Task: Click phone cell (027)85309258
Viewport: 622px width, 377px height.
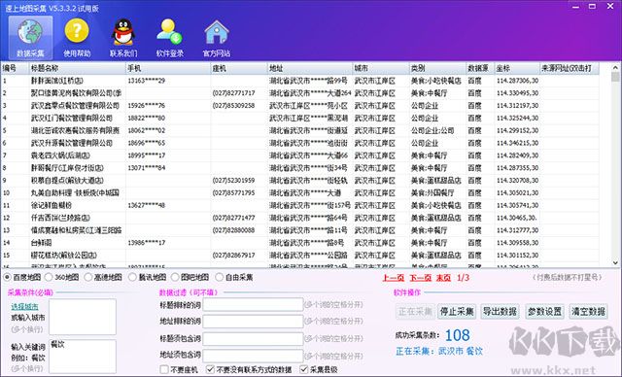Action: [233, 106]
